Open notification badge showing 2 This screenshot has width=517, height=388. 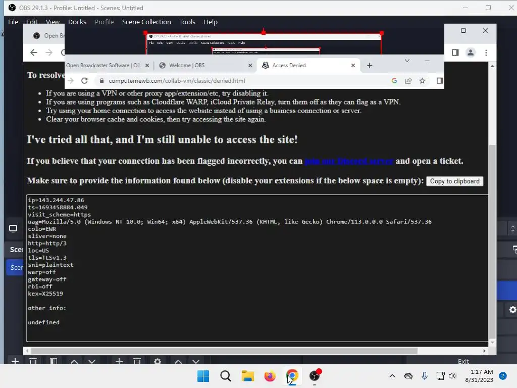tap(503, 376)
